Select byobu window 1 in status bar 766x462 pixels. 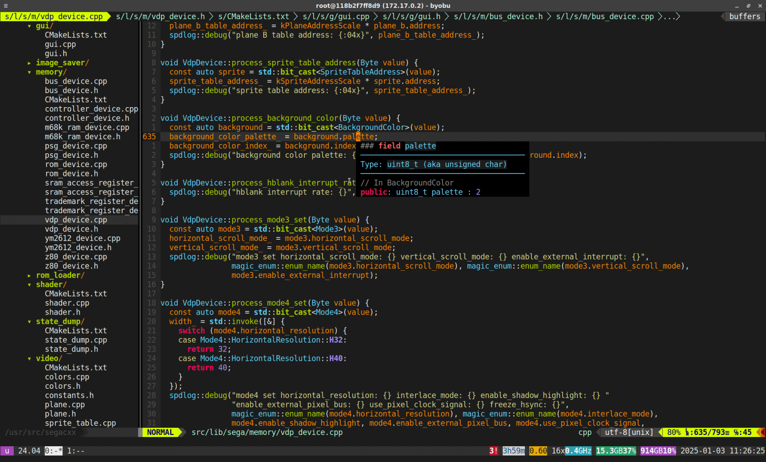coord(76,451)
